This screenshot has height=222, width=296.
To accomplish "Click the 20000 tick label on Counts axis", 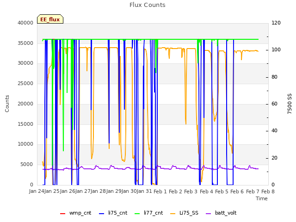I will click(x=25, y=104).
